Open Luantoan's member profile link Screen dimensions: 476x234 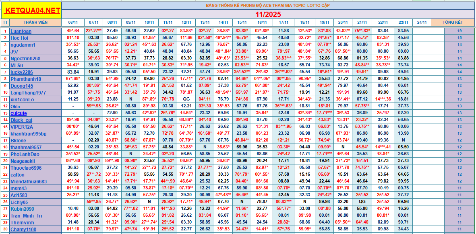(x=21, y=31)
